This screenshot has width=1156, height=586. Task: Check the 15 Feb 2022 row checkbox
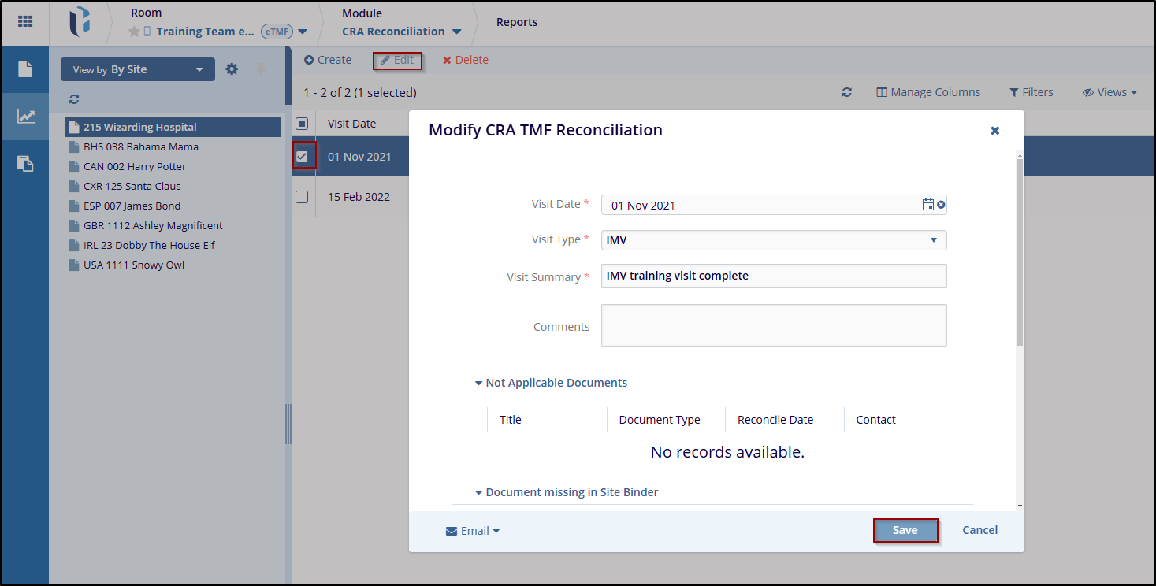[302, 197]
